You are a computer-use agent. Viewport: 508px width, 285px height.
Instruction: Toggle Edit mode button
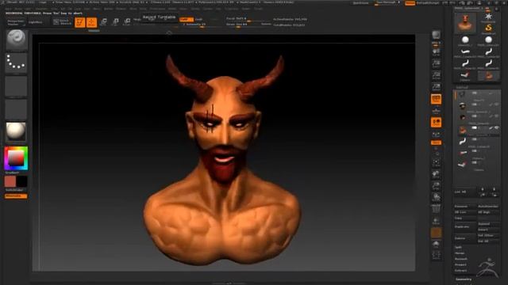pos(79,22)
